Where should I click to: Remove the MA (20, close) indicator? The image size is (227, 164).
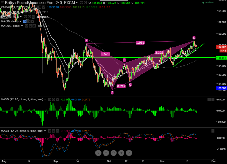32,22
